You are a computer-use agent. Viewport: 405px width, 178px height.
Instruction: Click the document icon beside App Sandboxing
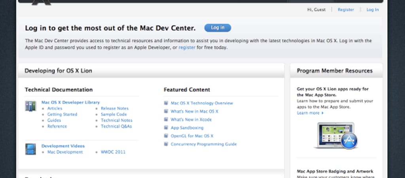167,128
